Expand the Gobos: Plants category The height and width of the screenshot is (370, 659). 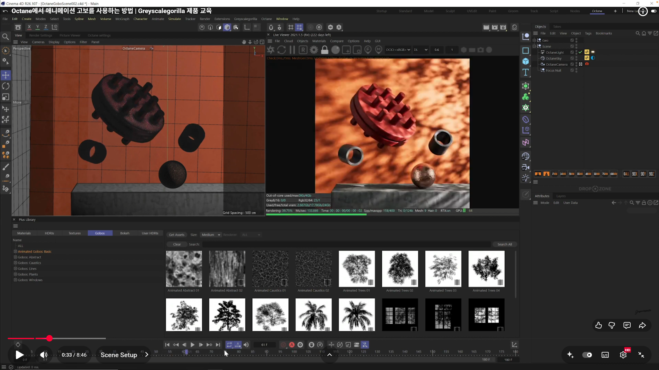(15, 274)
